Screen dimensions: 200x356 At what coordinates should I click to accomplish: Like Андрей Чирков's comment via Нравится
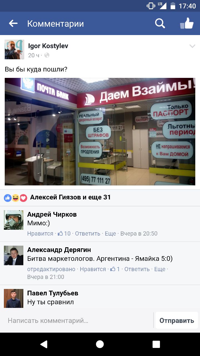click(x=40, y=234)
